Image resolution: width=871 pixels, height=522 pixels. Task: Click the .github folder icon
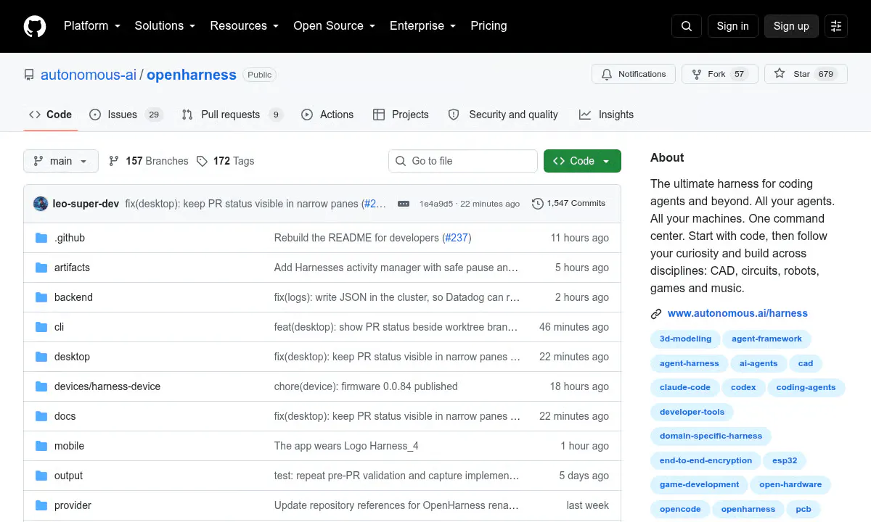pyautogui.click(x=41, y=238)
